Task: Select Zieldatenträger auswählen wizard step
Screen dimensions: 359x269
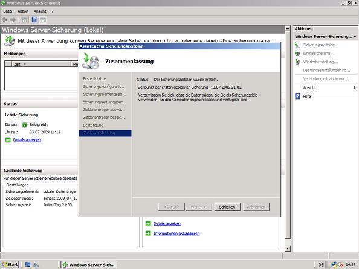Action: tap(104, 110)
